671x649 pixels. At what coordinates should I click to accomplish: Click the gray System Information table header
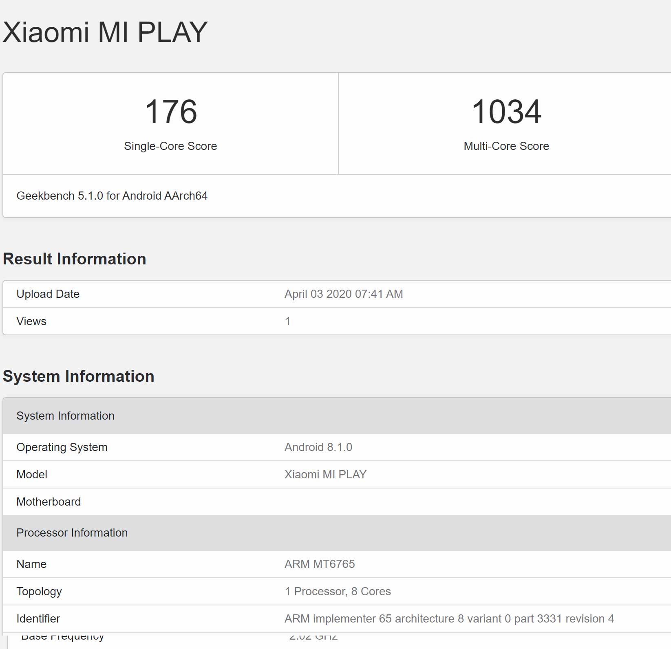(65, 416)
